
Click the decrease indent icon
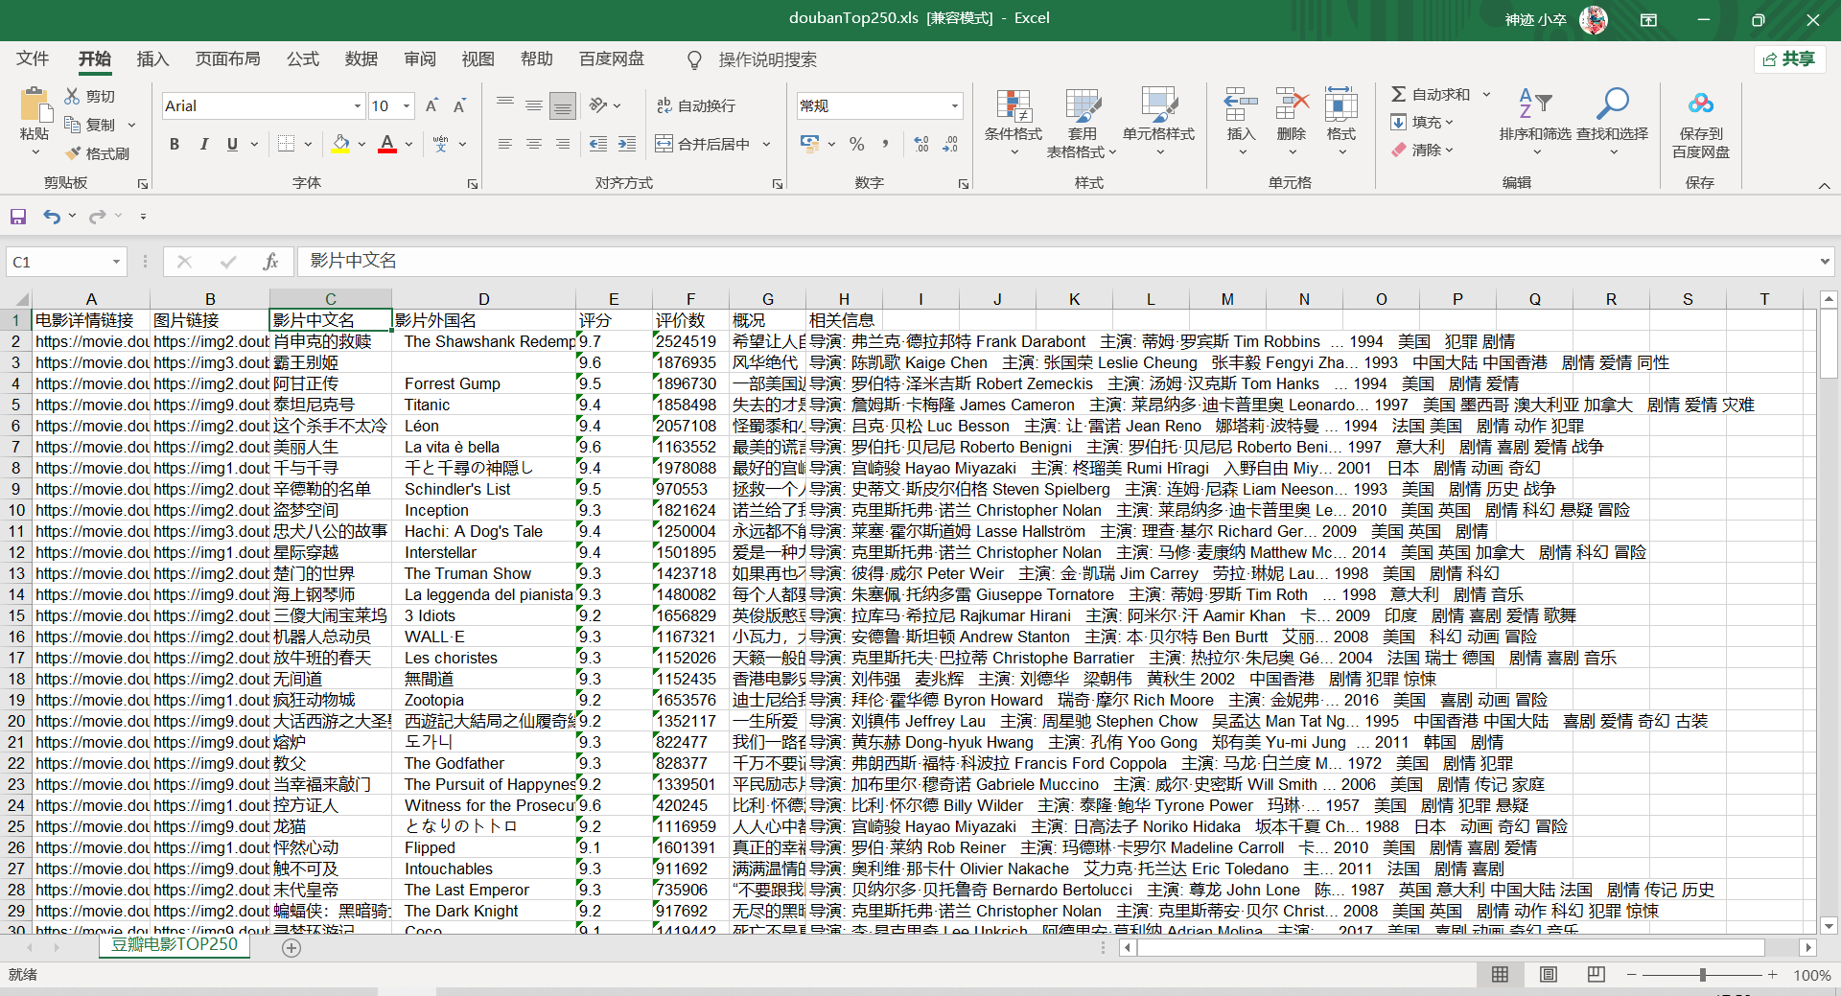tap(597, 144)
